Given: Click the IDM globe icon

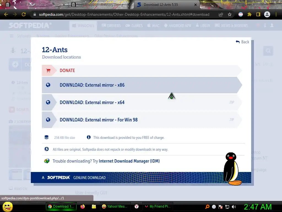Looking at the screenshot, I should tap(47, 161).
